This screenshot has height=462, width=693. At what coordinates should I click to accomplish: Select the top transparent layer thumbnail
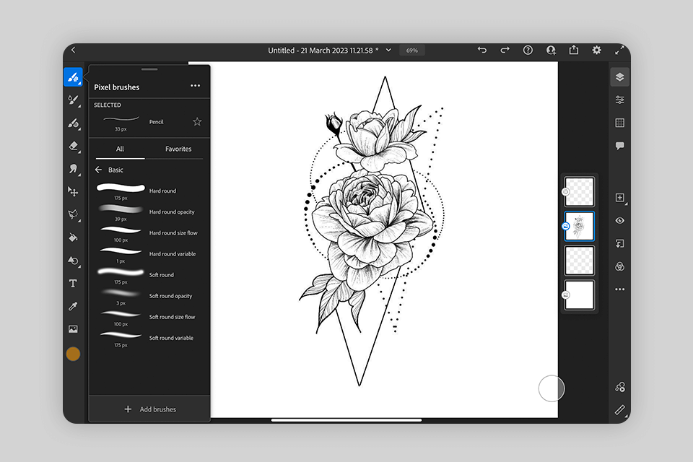click(580, 192)
